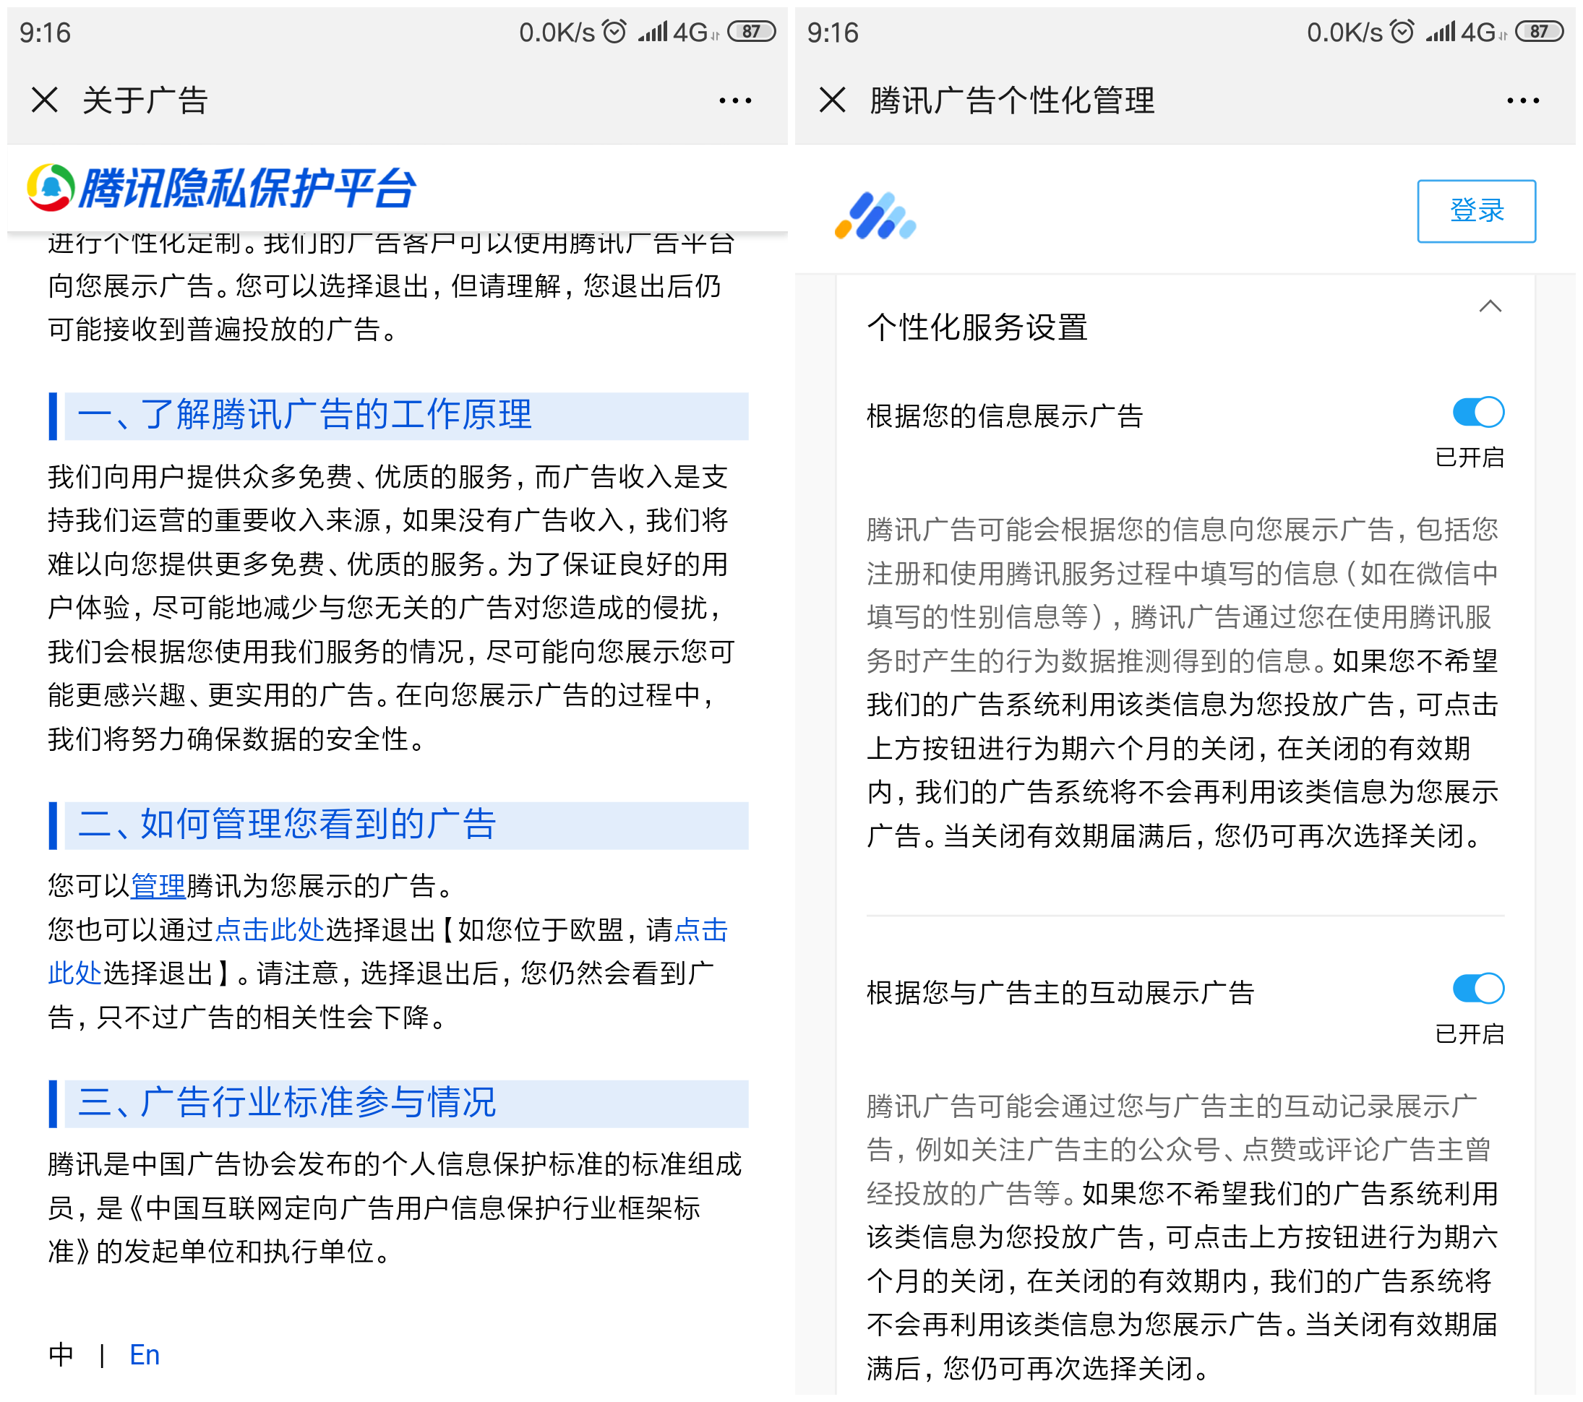1583x1402 pixels.
Task: Tap the 根据您与广告主的互动展示广告 label
Action: [x=1060, y=992]
